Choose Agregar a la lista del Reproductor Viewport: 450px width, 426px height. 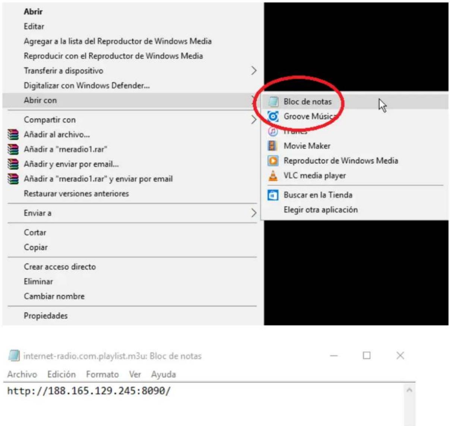(118, 41)
